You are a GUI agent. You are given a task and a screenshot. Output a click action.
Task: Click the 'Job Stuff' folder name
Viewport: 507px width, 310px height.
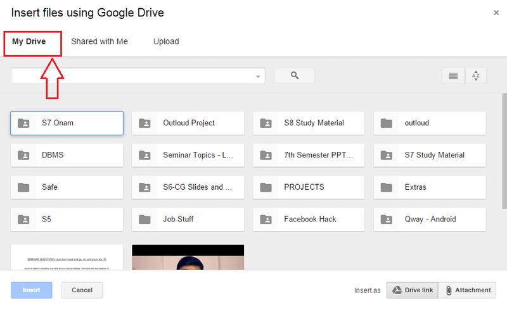[x=178, y=220]
